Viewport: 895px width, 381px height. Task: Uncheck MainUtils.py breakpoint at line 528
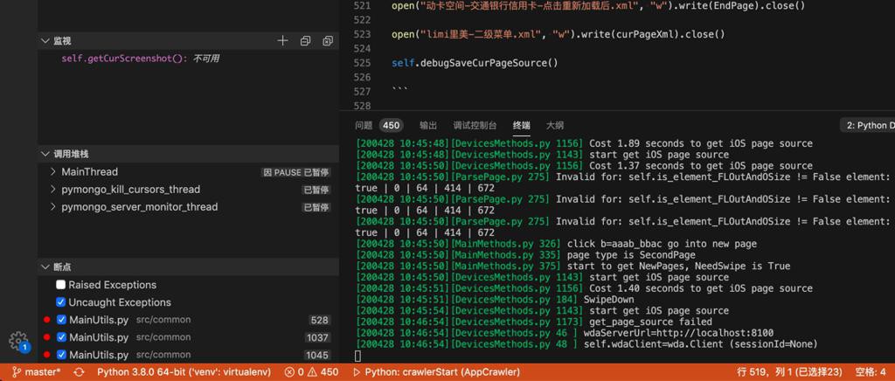pyautogui.click(x=62, y=320)
